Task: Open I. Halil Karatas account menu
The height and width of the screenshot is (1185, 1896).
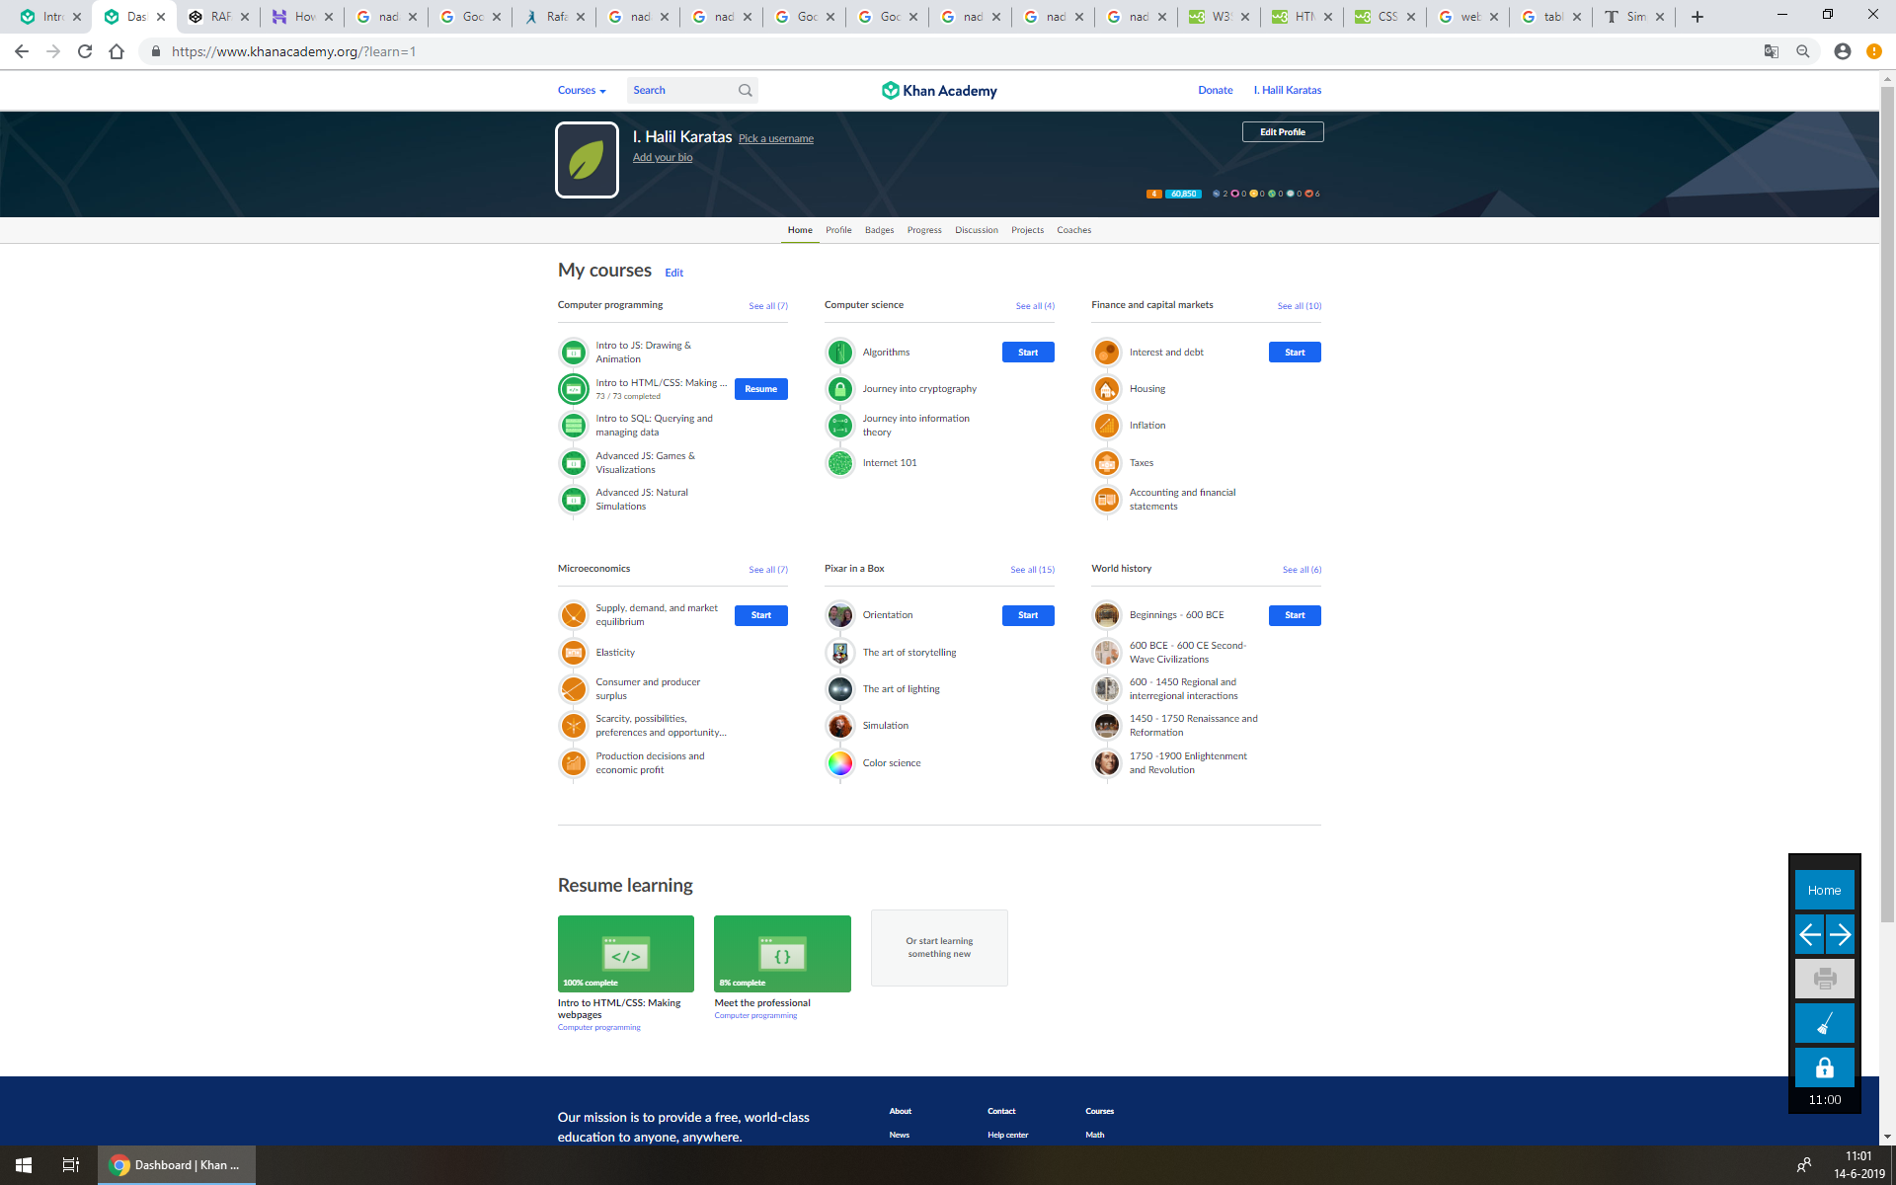Action: click(x=1288, y=90)
